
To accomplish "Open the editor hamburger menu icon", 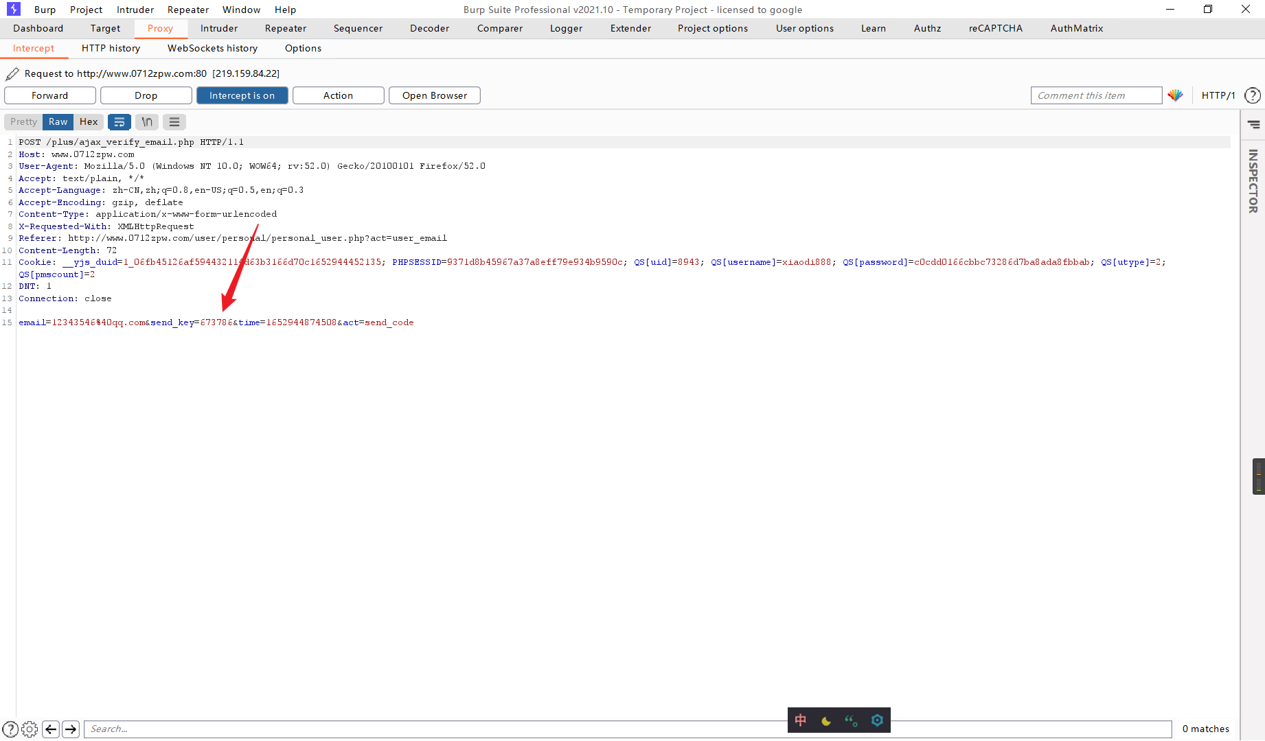I will point(174,121).
